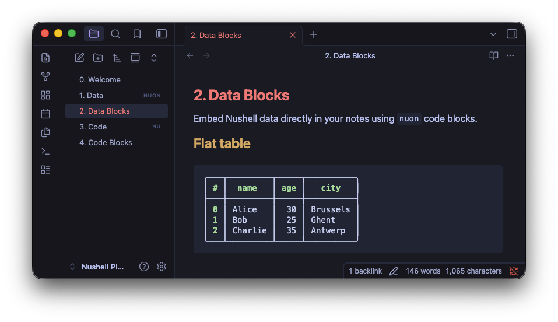Click the 1,065 characters count

click(x=473, y=271)
